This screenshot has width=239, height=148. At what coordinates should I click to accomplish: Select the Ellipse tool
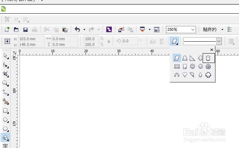(x=6, y=120)
